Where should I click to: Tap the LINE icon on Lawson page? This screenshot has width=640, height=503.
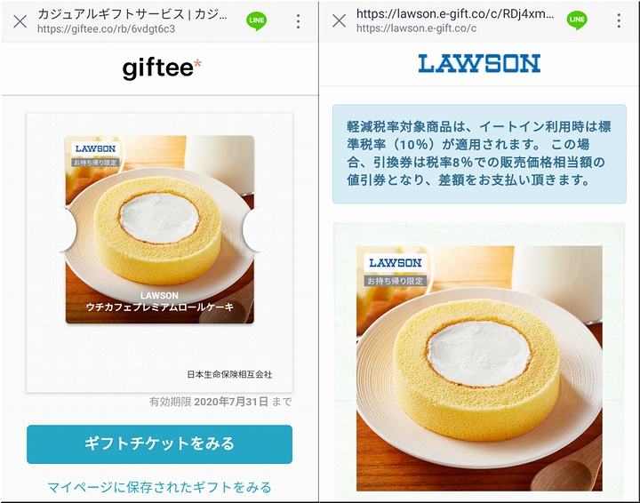(577, 20)
